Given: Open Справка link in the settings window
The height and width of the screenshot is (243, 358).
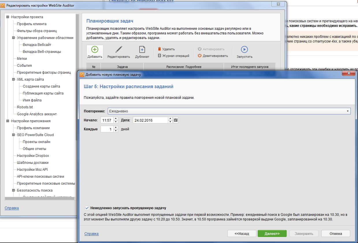Looking at the screenshot, I should [x=12, y=208].
